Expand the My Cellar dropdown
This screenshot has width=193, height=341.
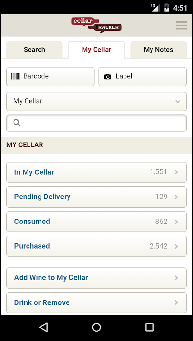point(96,102)
